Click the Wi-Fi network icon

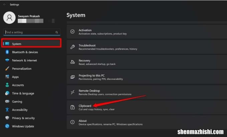pos(7,60)
